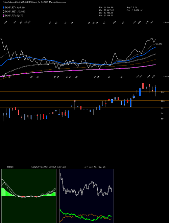The image size is (169, 223).
Task: Click the Pre O: 114.80 value
Action: tap(106, 7)
